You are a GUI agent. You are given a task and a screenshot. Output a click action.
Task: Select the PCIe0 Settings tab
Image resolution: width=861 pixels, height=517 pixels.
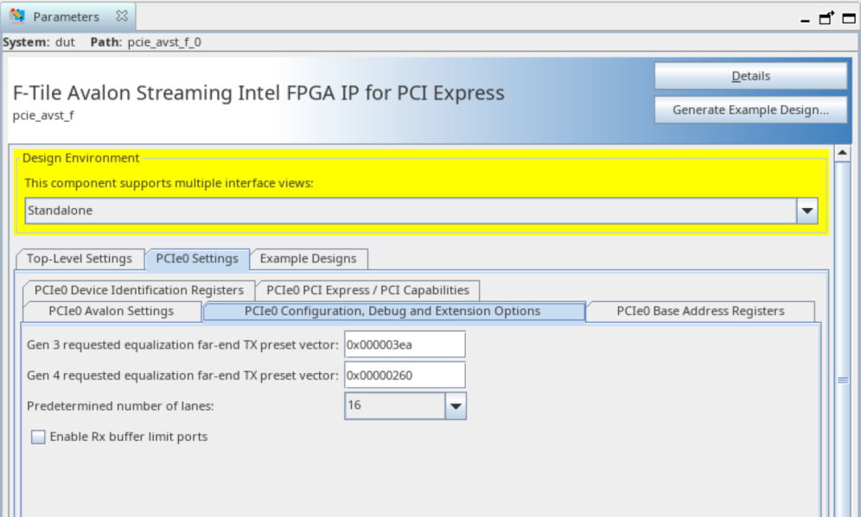[197, 259]
